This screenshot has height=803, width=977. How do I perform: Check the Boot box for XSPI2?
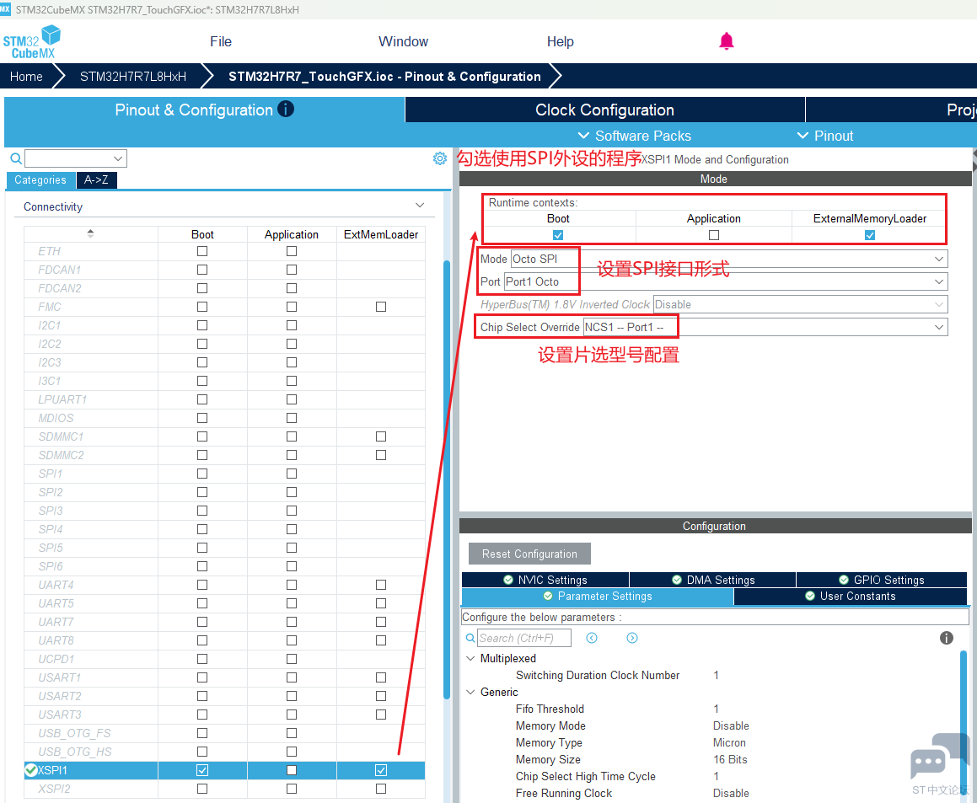click(201, 789)
